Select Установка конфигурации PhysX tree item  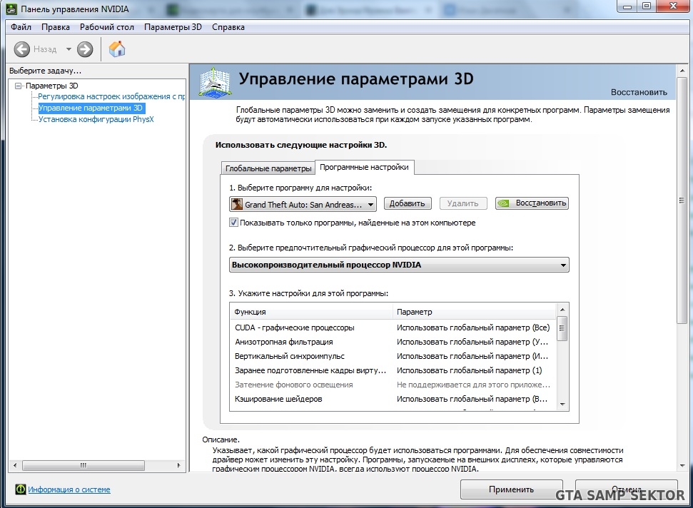(x=96, y=119)
